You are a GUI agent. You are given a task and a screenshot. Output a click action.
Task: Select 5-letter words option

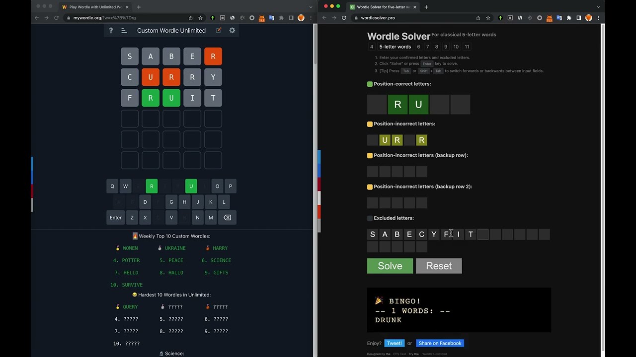pos(395,47)
